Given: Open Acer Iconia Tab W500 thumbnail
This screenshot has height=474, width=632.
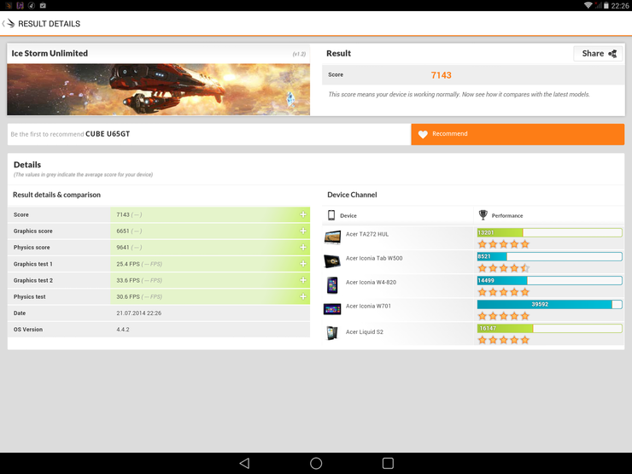Looking at the screenshot, I should pos(332,261).
